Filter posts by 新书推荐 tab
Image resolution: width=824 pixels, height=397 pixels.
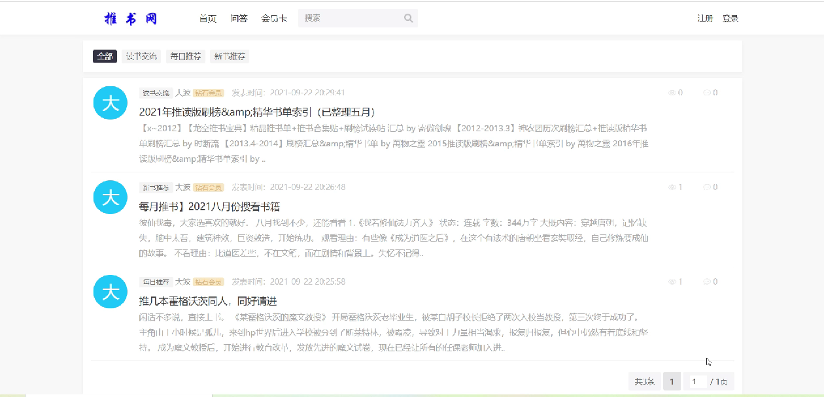(x=230, y=56)
